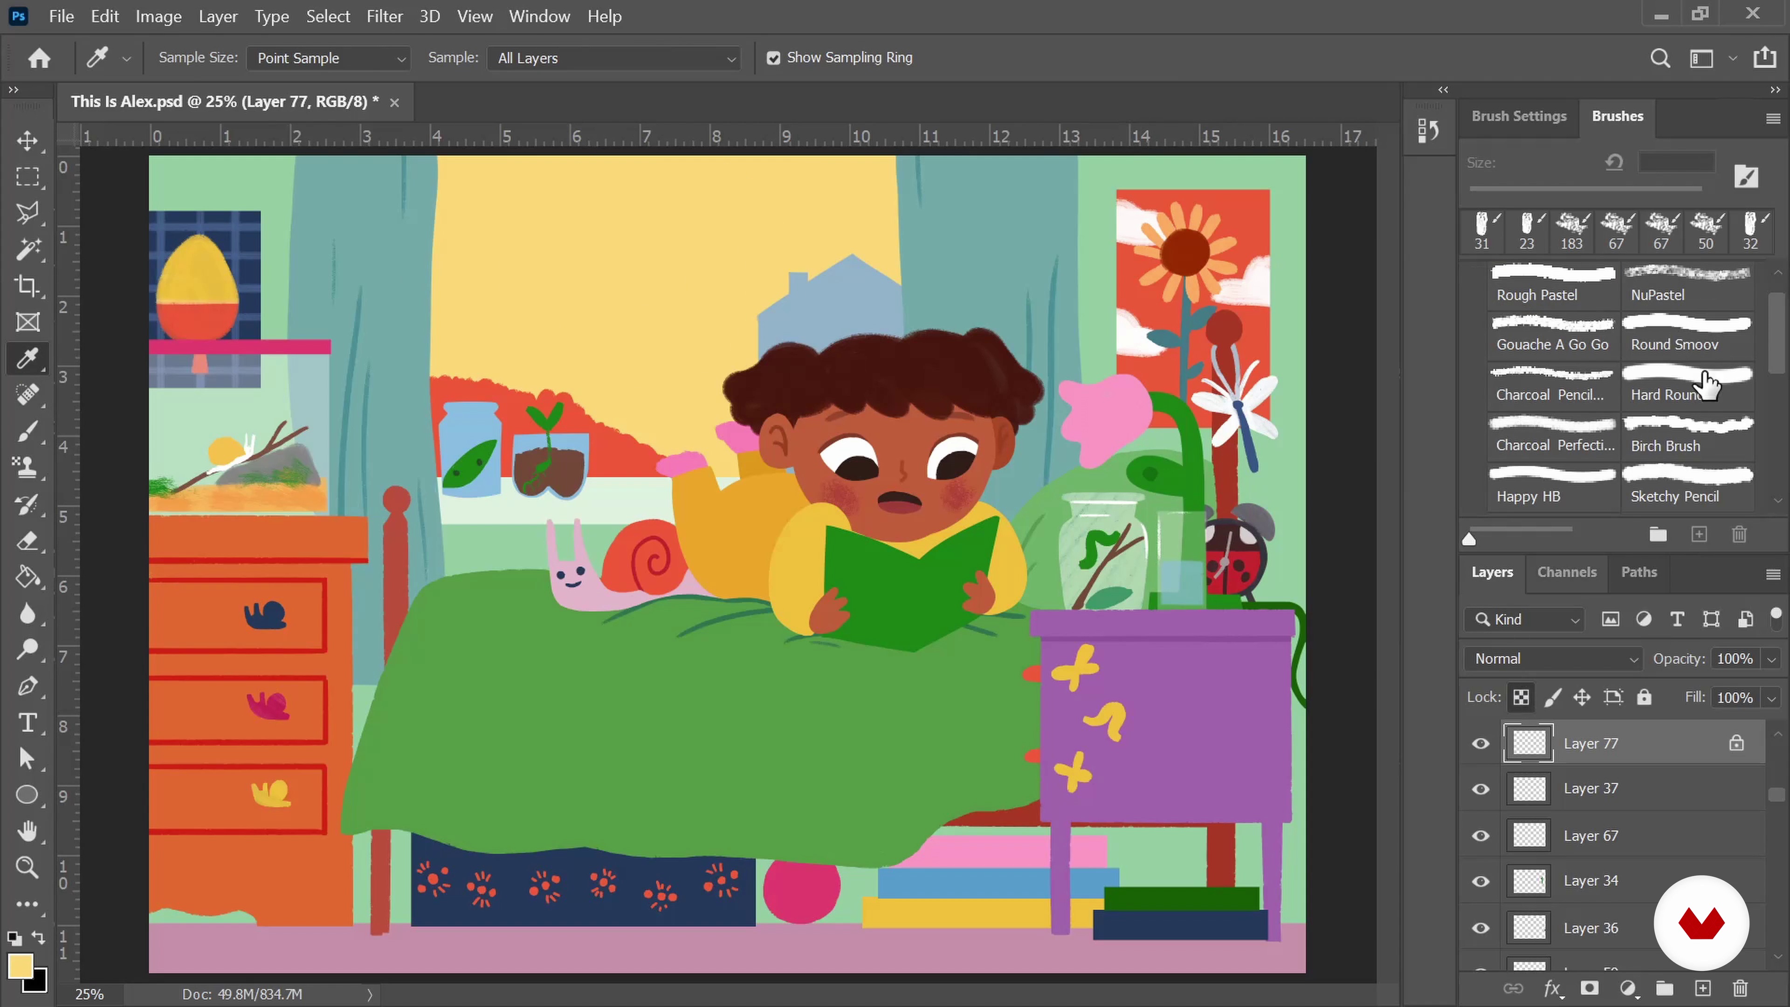Image resolution: width=1790 pixels, height=1007 pixels.
Task: Select the Zoom tool in toolbar
Action: (x=27, y=867)
